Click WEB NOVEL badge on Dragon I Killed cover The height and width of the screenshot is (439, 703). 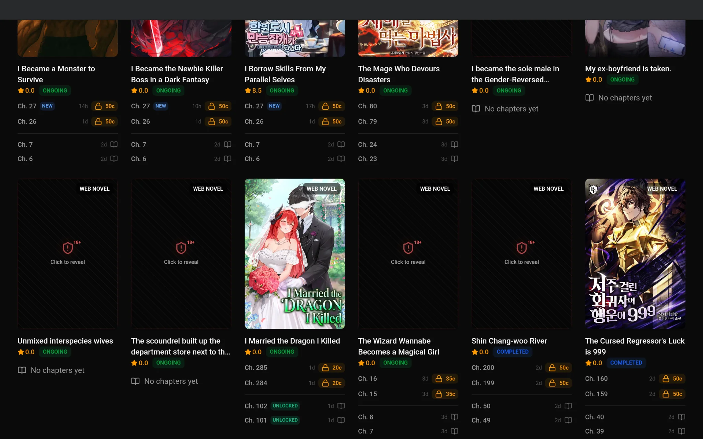(x=322, y=189)
